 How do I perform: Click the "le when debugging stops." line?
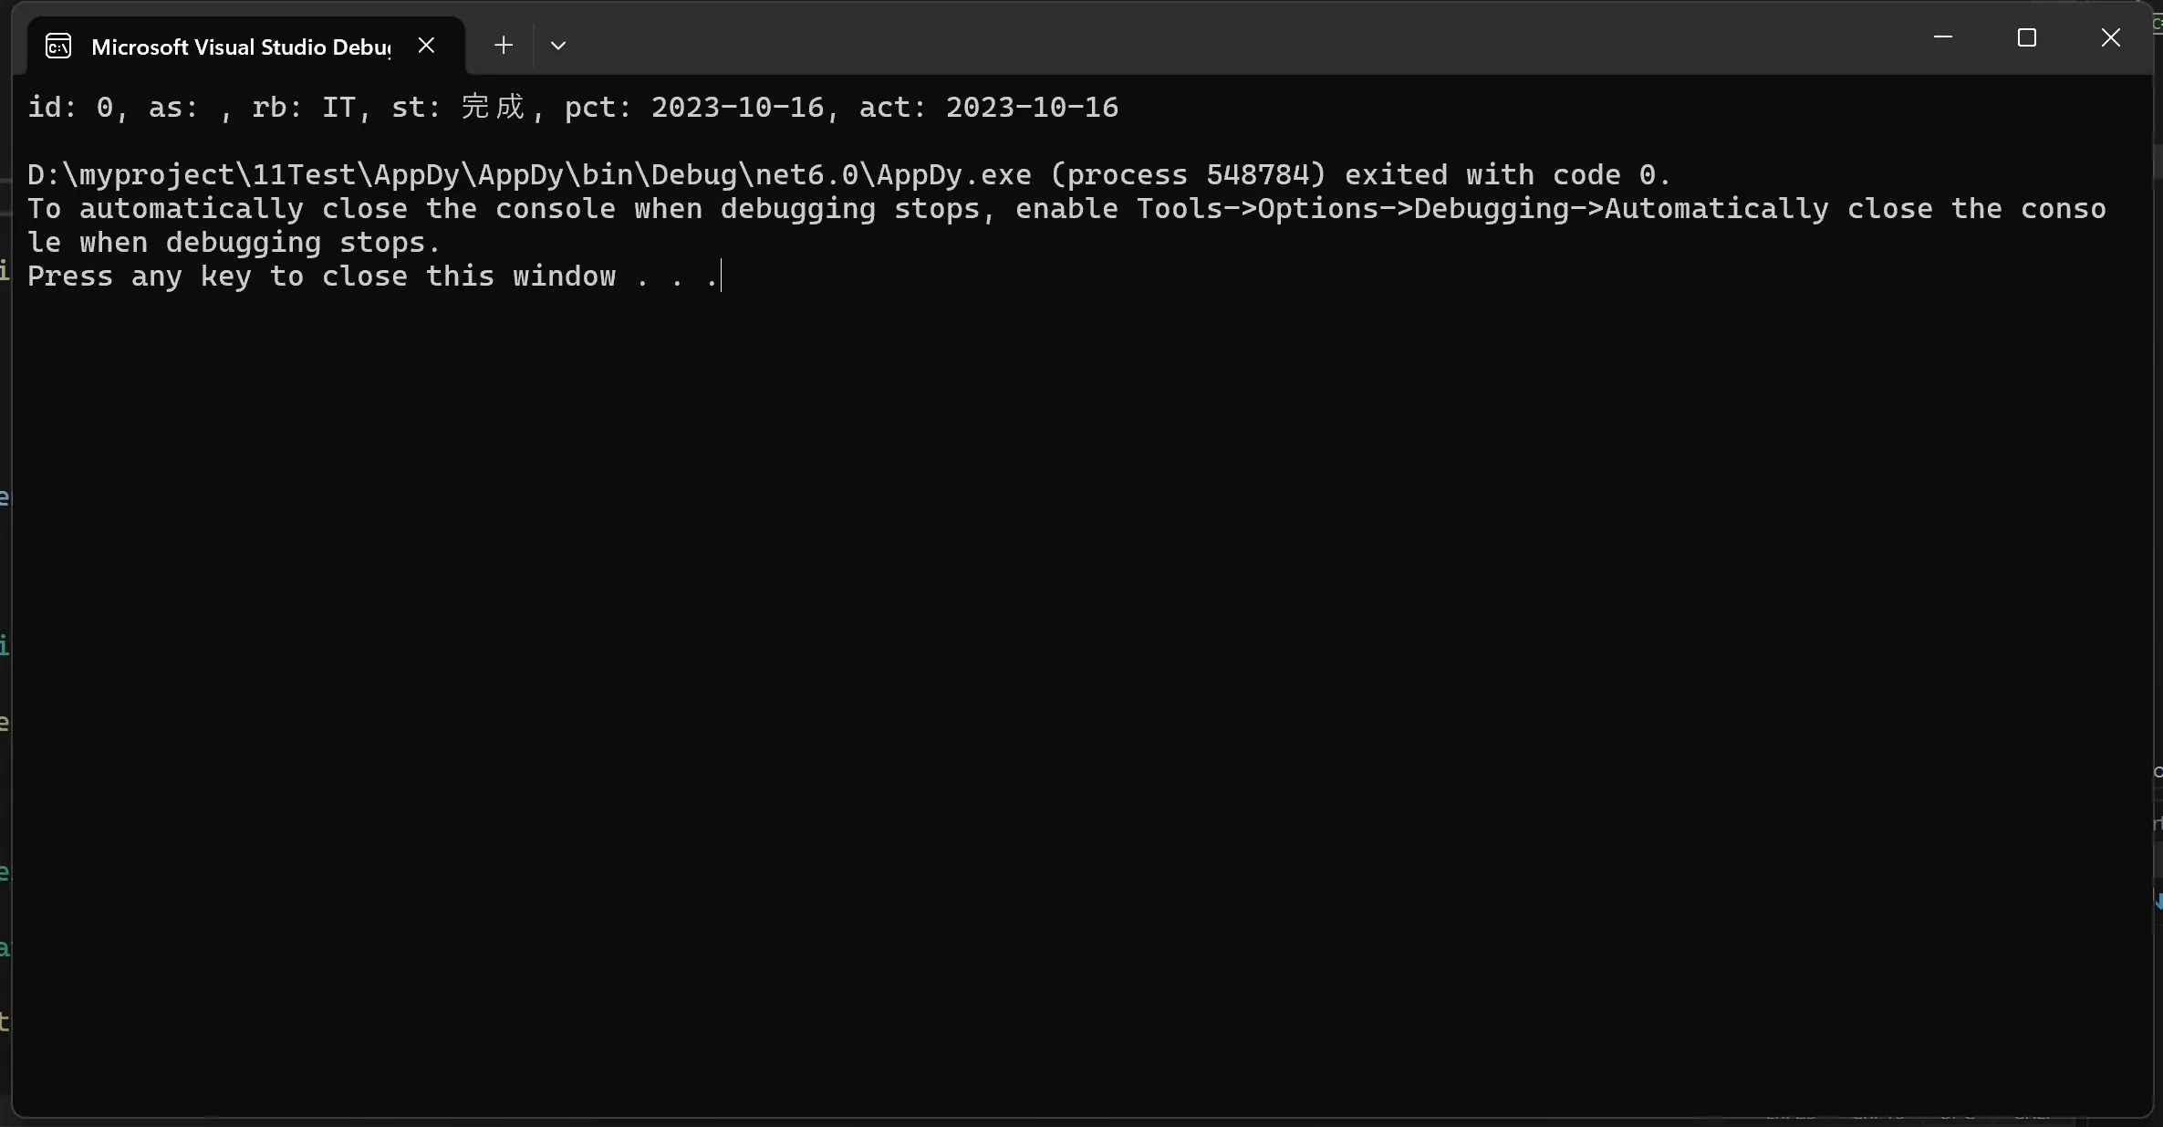pos(234,243)
